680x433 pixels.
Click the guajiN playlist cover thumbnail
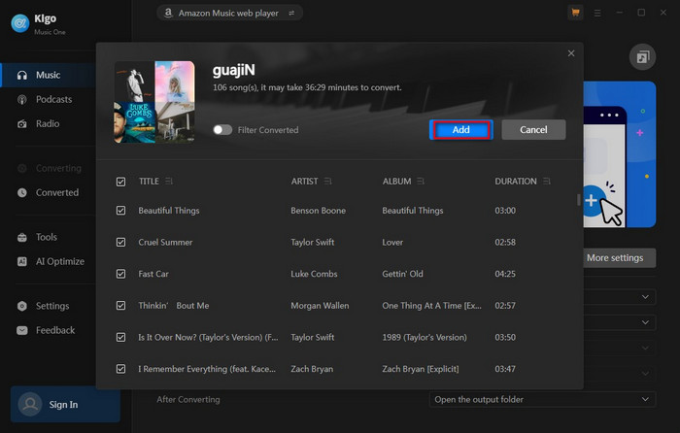coord(154,102)
